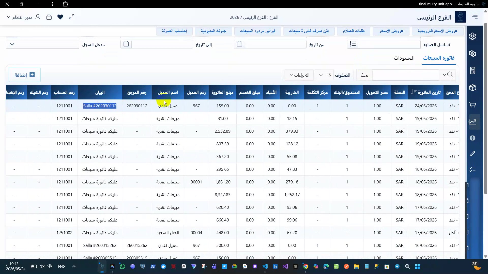
Task: Open إذن صرف فاتورة مبيعات
Action: point(309,31)
